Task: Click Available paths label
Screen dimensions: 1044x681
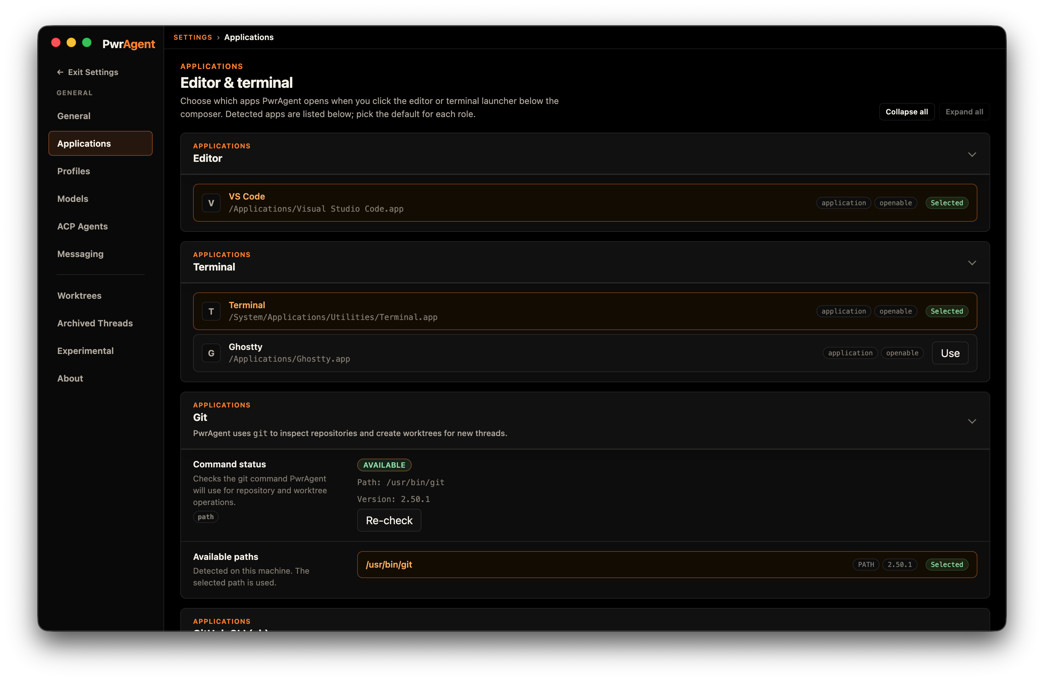Action: coord(225,557)
